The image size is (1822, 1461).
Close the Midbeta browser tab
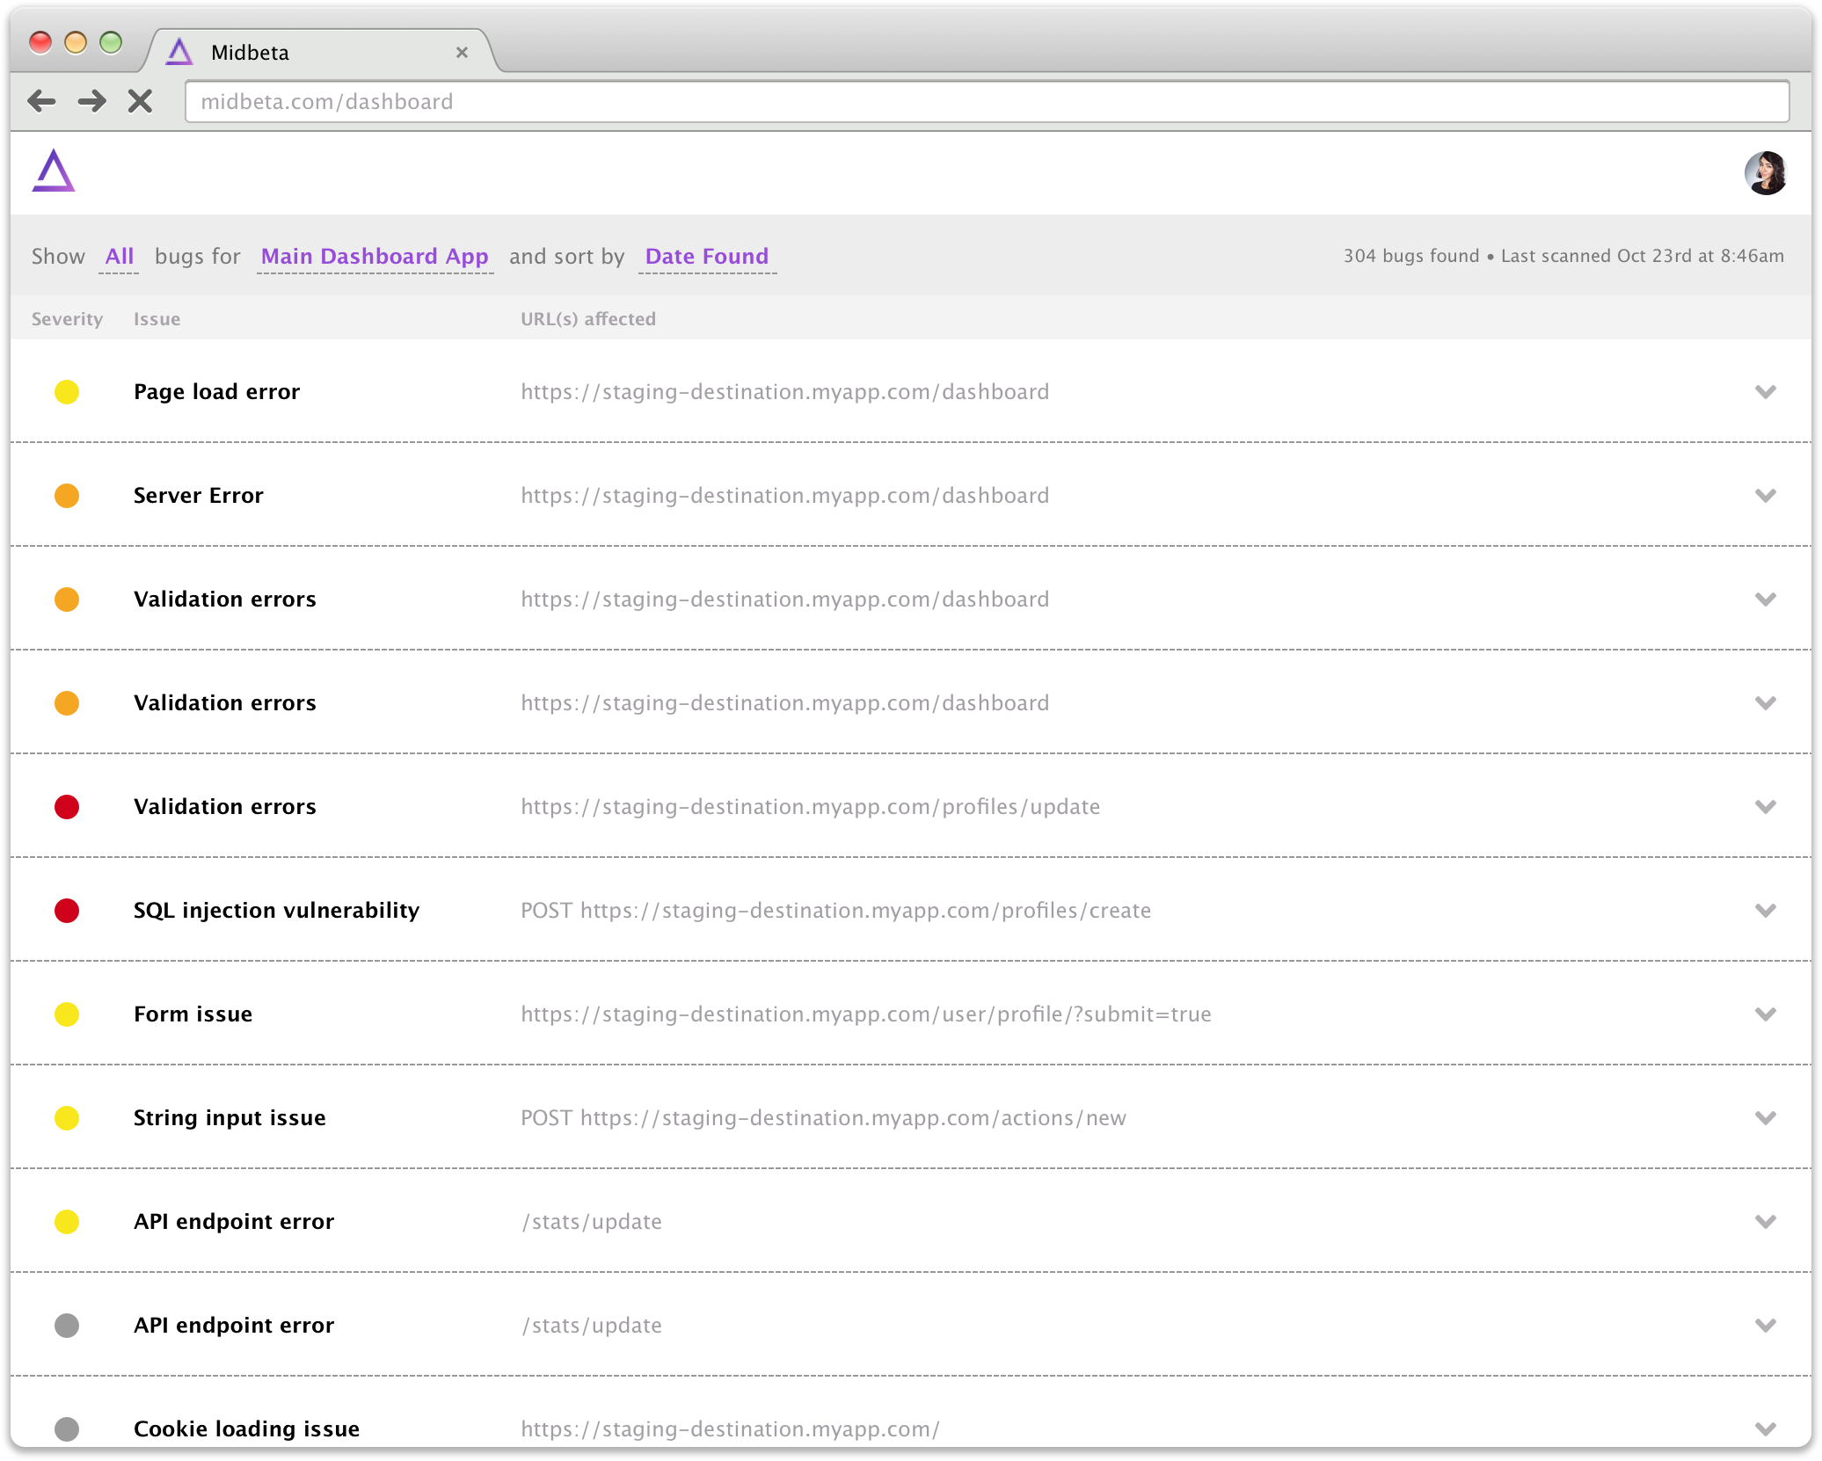coord(462,53)
